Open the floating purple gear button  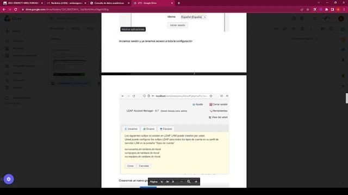point(9,179)
